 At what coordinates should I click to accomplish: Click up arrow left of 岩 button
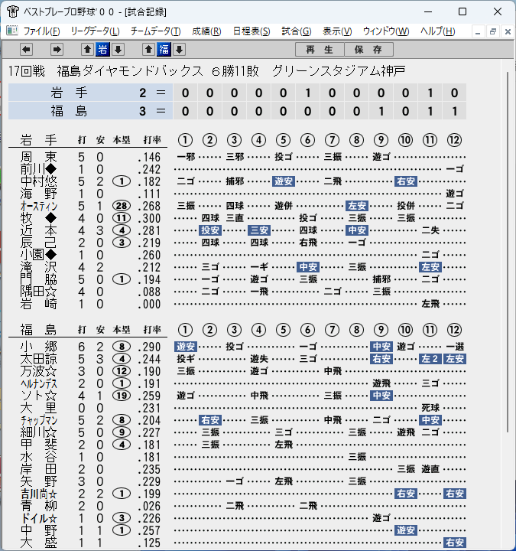[87, 50]
